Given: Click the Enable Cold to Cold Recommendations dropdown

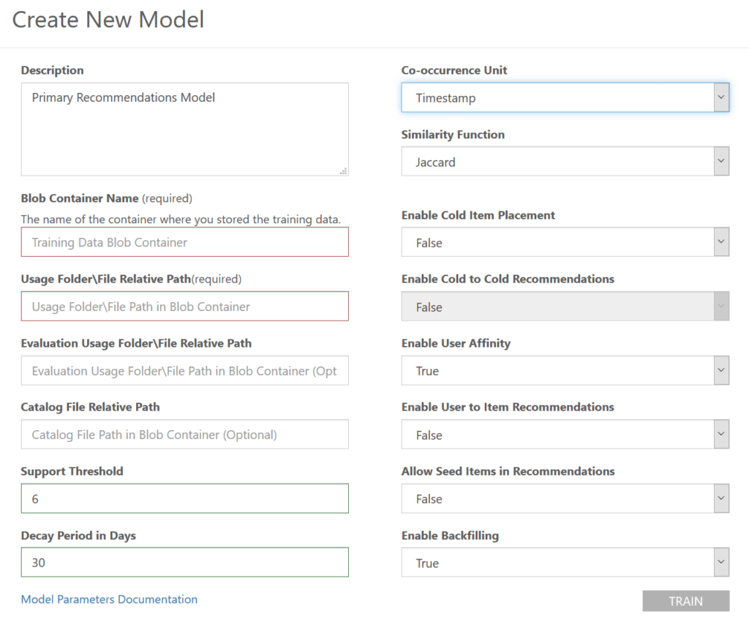Looking at the screenshot, I should click(x=563, y=306).
